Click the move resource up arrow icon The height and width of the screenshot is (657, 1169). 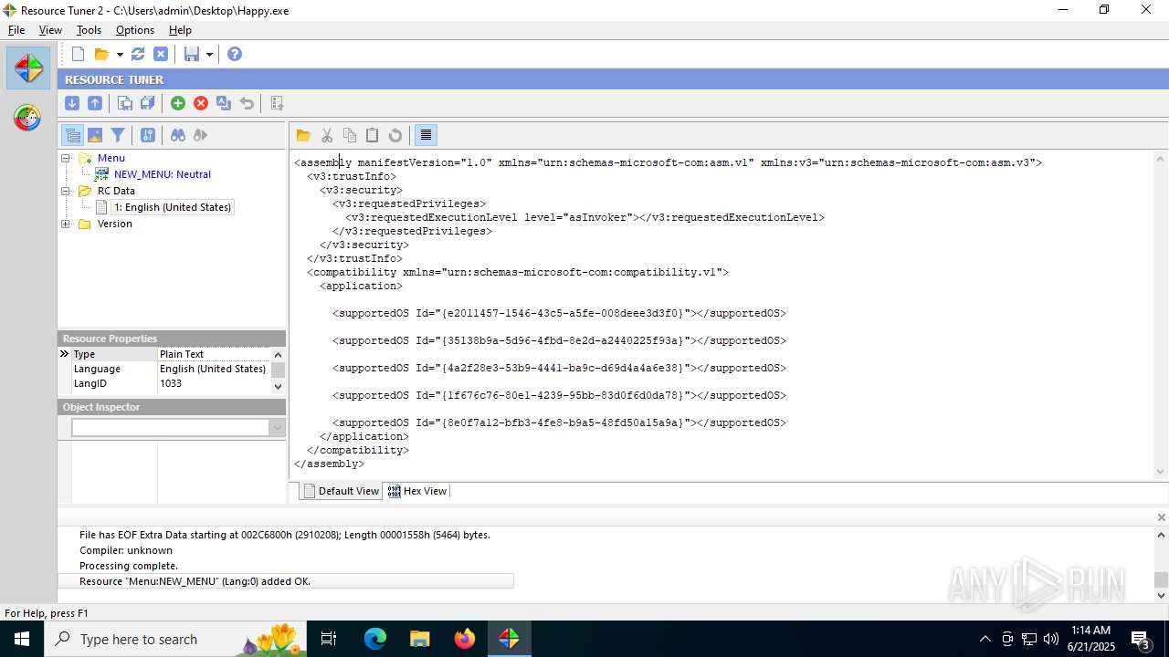(x=95, y=103)
